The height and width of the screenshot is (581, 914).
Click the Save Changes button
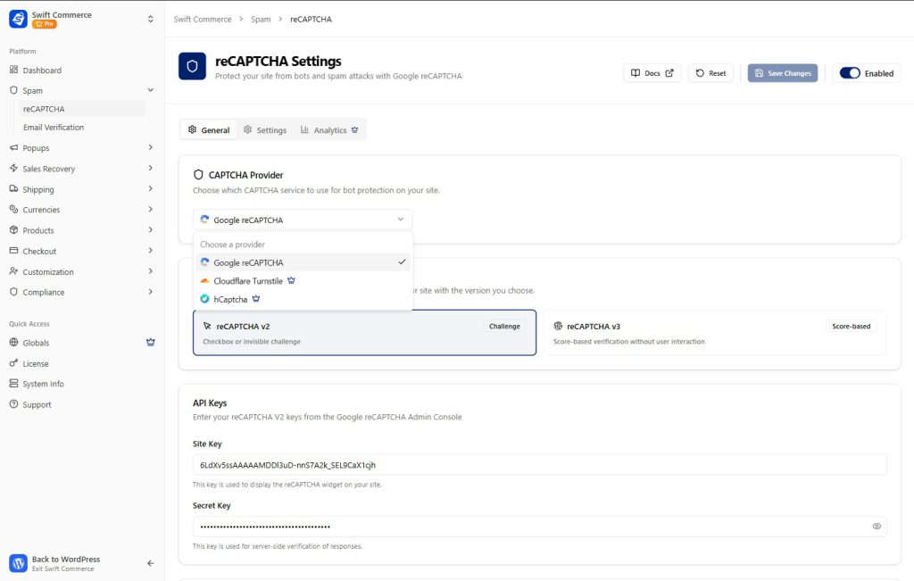(x=783, y=73)
